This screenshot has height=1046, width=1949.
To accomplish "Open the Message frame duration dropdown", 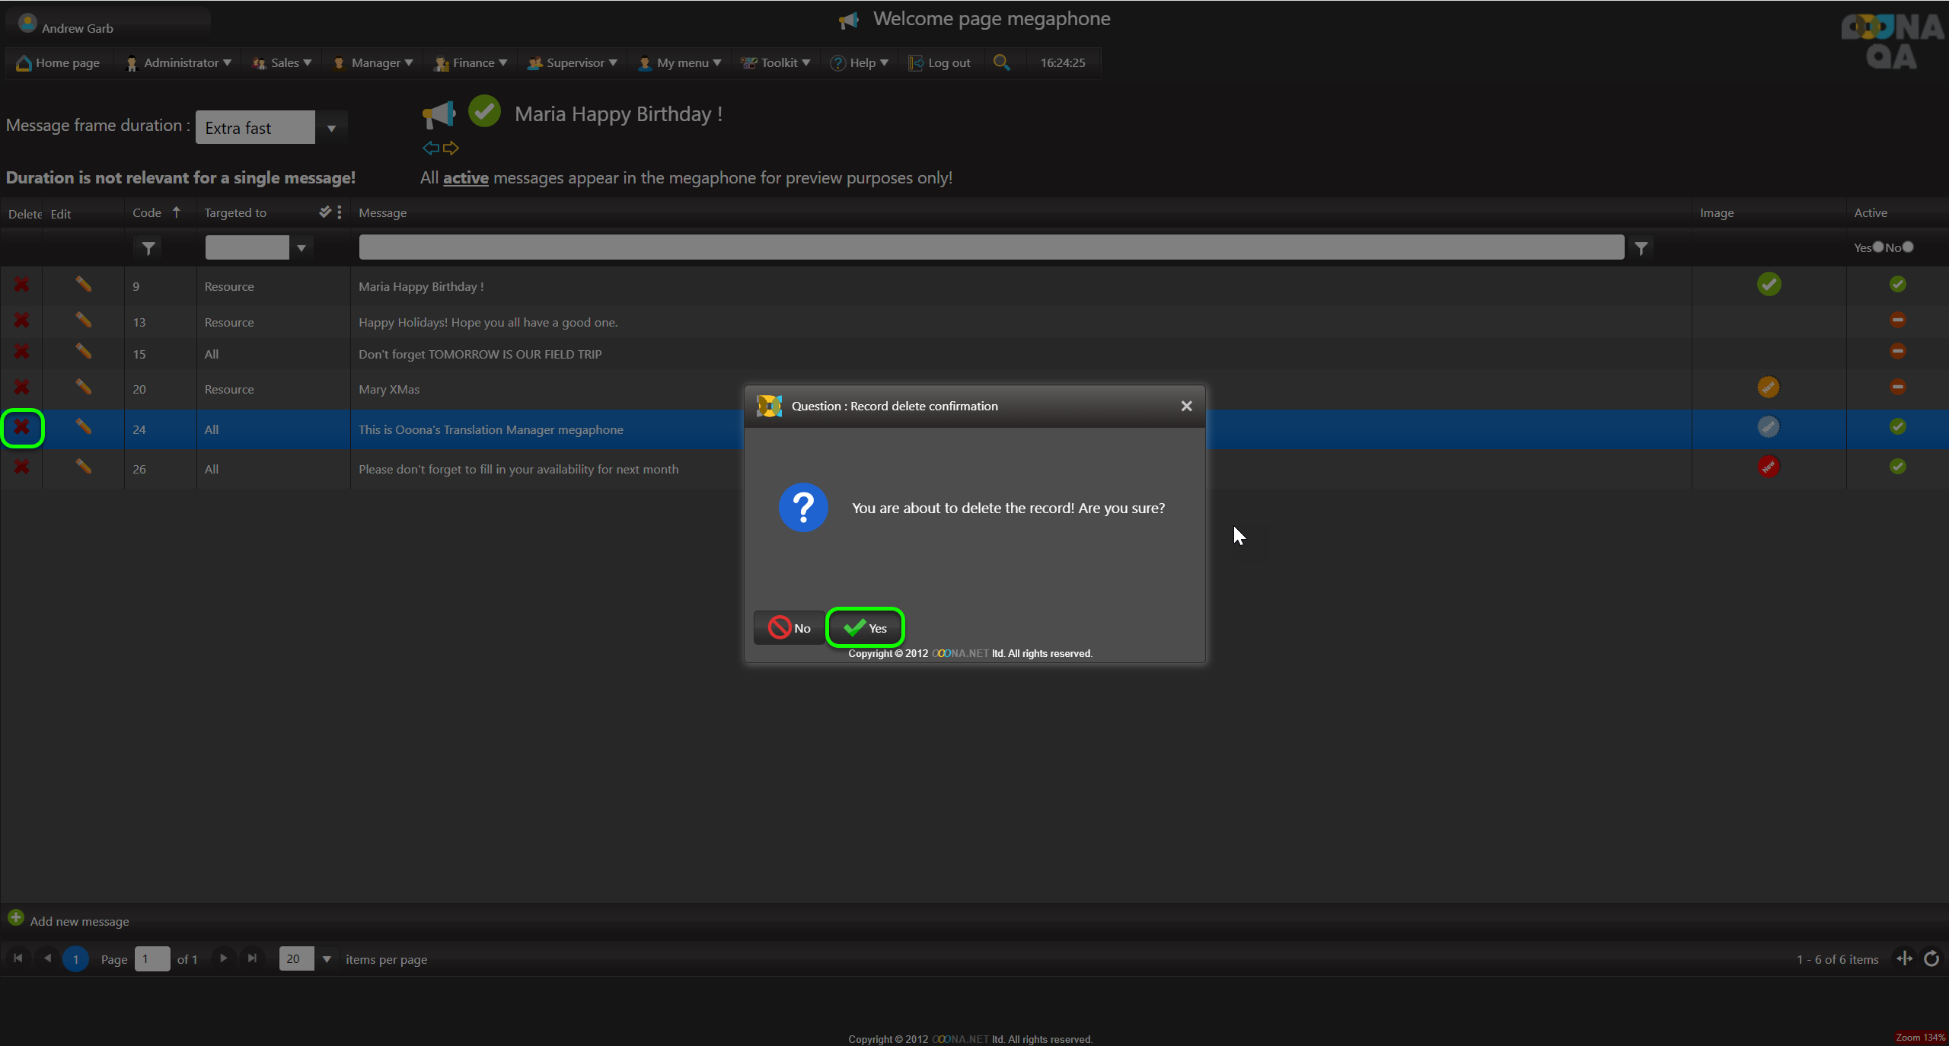I will (331, 128).
